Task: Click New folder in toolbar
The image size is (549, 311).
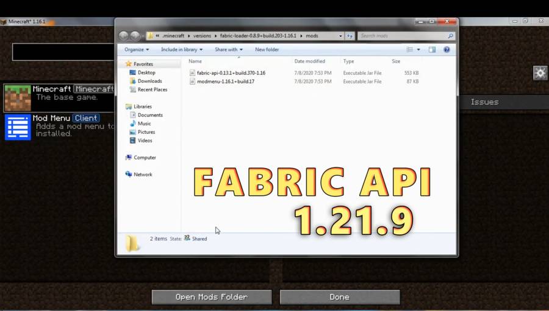Action: tap(267, 50)
